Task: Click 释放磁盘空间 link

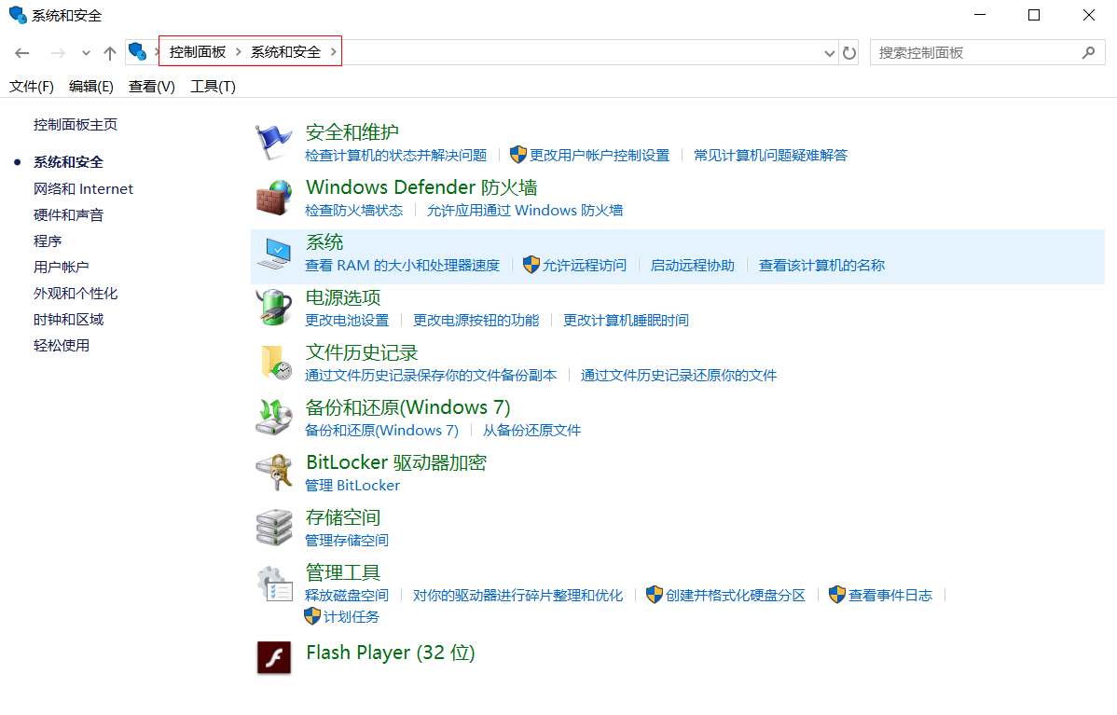Action: pyautogui.click(x=347, y=596)
